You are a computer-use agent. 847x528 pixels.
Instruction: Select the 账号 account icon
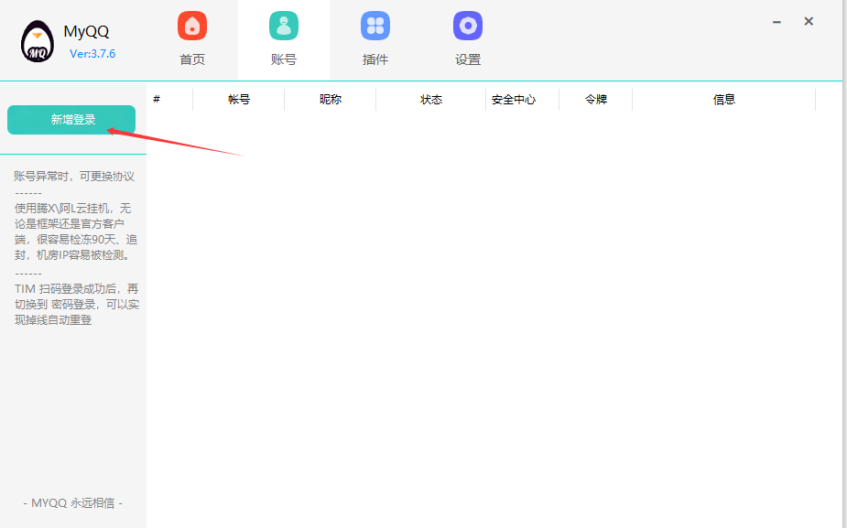coord(284,26)
